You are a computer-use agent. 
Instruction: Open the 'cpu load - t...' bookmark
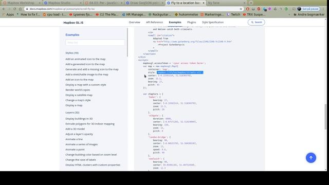click(54, 14)
